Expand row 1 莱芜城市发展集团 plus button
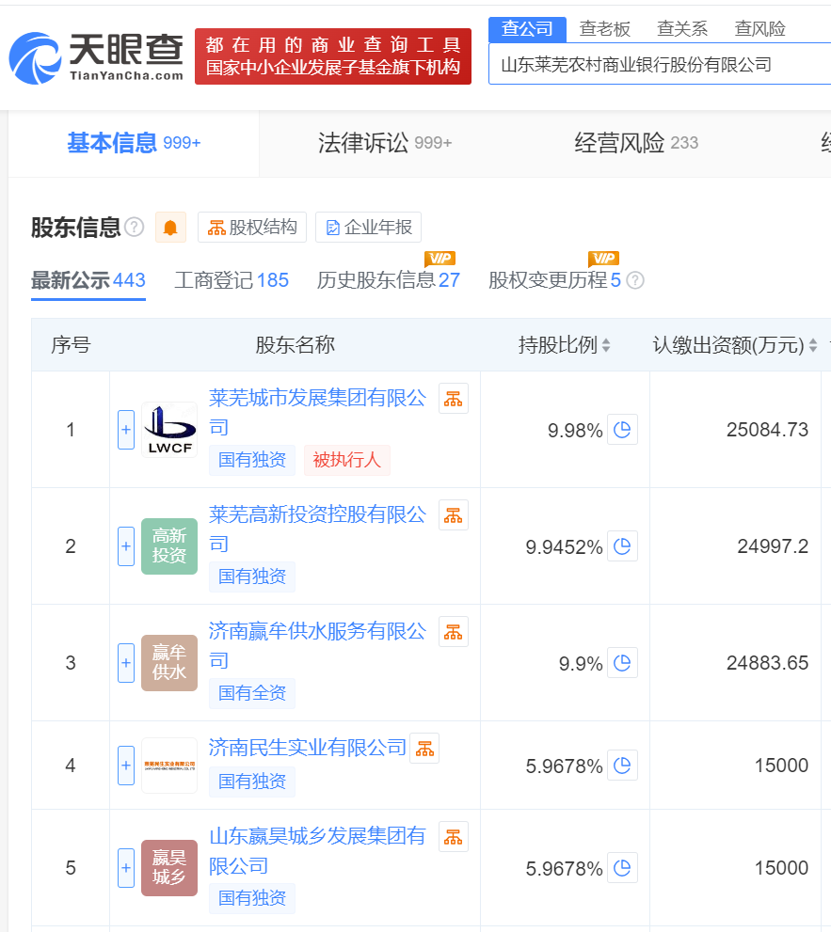831x932 pixels. 126,430
